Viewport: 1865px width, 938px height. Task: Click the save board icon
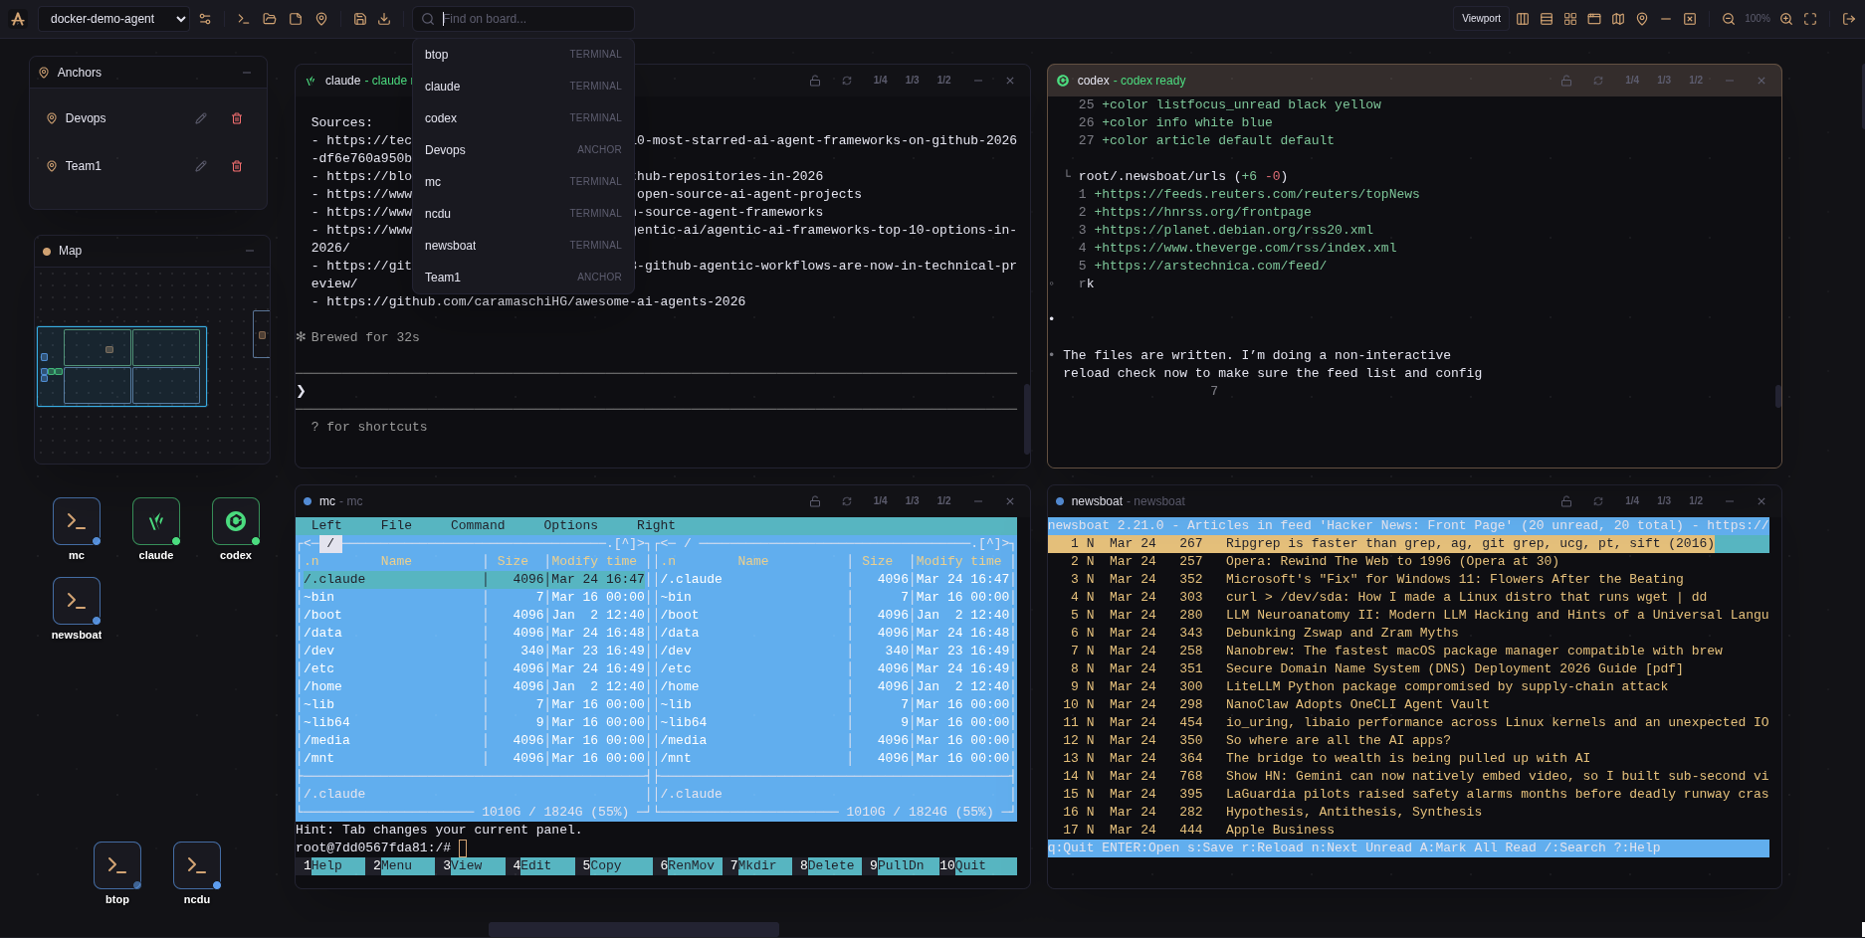coord(360,19)
